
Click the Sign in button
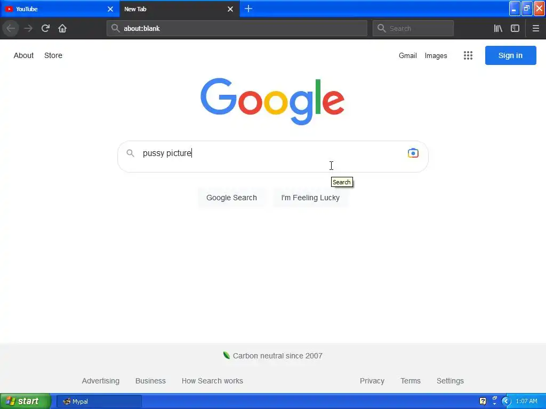[510, 55]
